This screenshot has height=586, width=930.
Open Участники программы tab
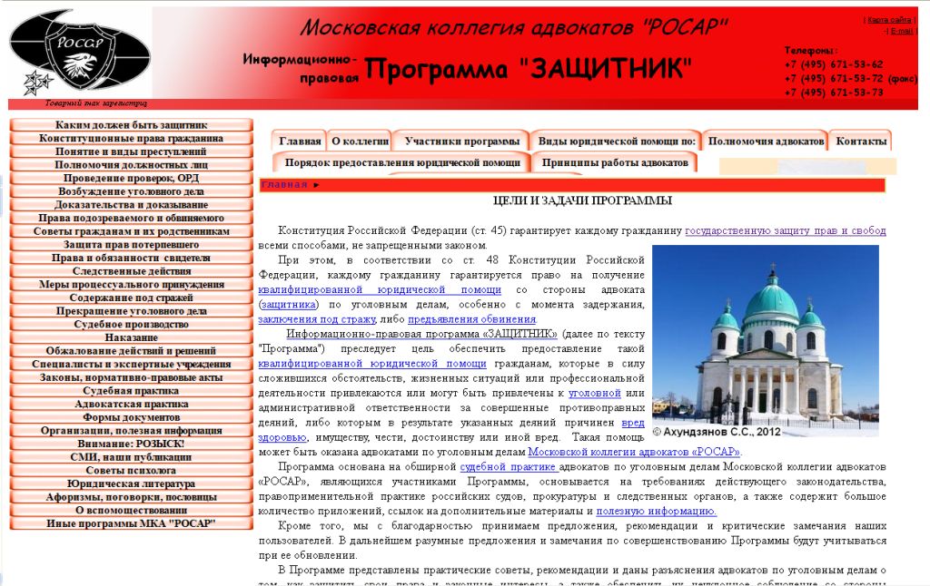[462, 141]
